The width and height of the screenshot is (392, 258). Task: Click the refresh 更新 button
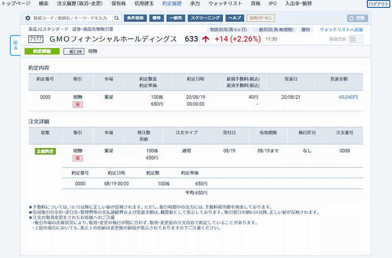(x=357, y=18)
